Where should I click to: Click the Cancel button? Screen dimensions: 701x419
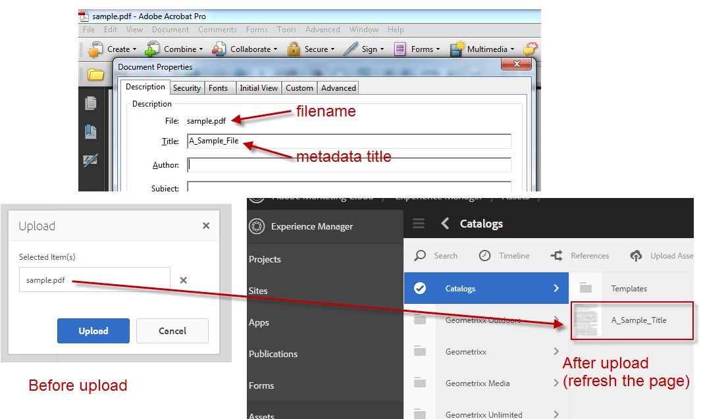click(172, 331)
